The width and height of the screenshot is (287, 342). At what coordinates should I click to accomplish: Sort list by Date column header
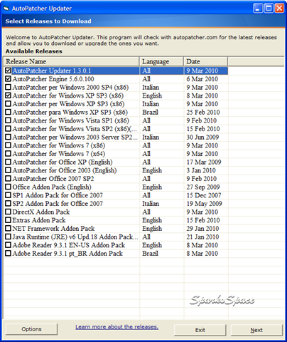(x=206, y=61)
